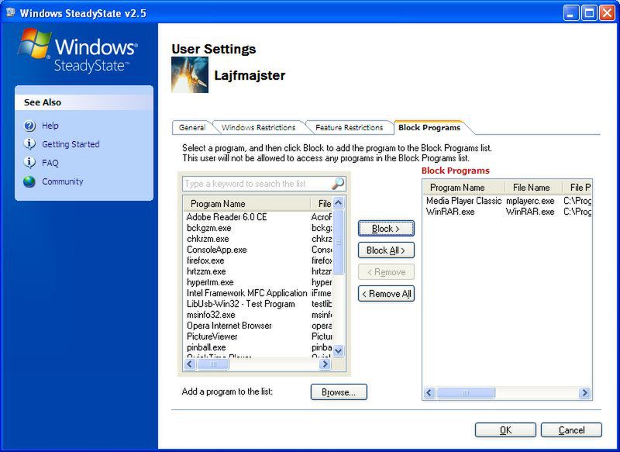The width and height of the screenshot is (620, 452).
Task: Switch to the Feature Restrictions tab
Action: 350,127
